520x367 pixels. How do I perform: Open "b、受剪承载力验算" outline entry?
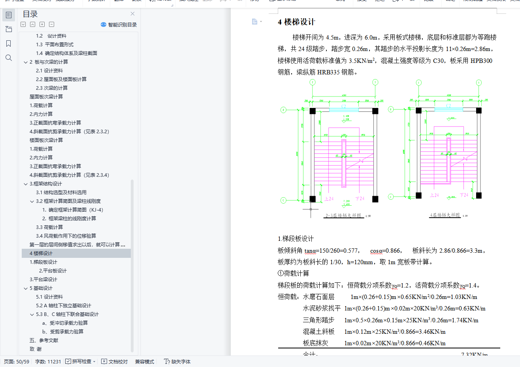pos(63,332)
